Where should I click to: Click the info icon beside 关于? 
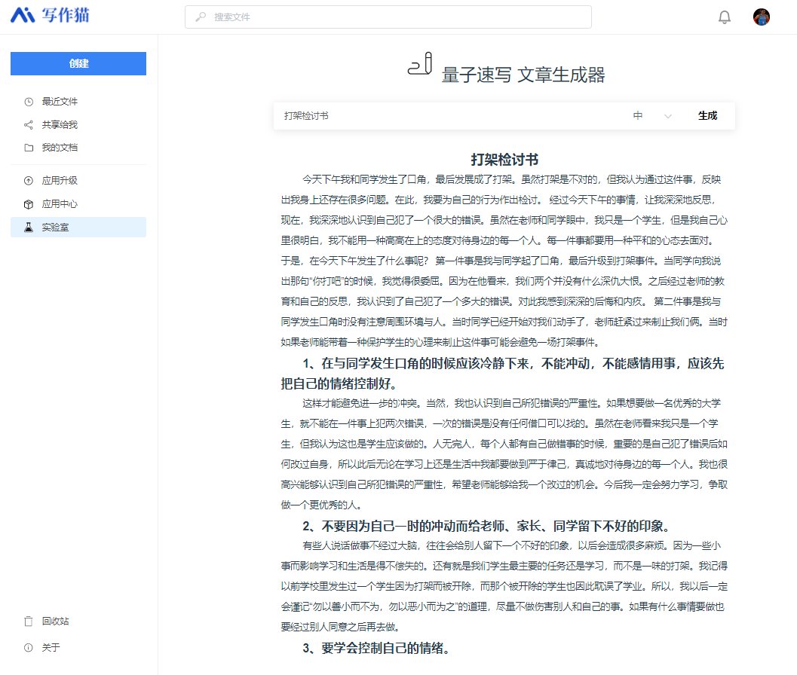29,648
